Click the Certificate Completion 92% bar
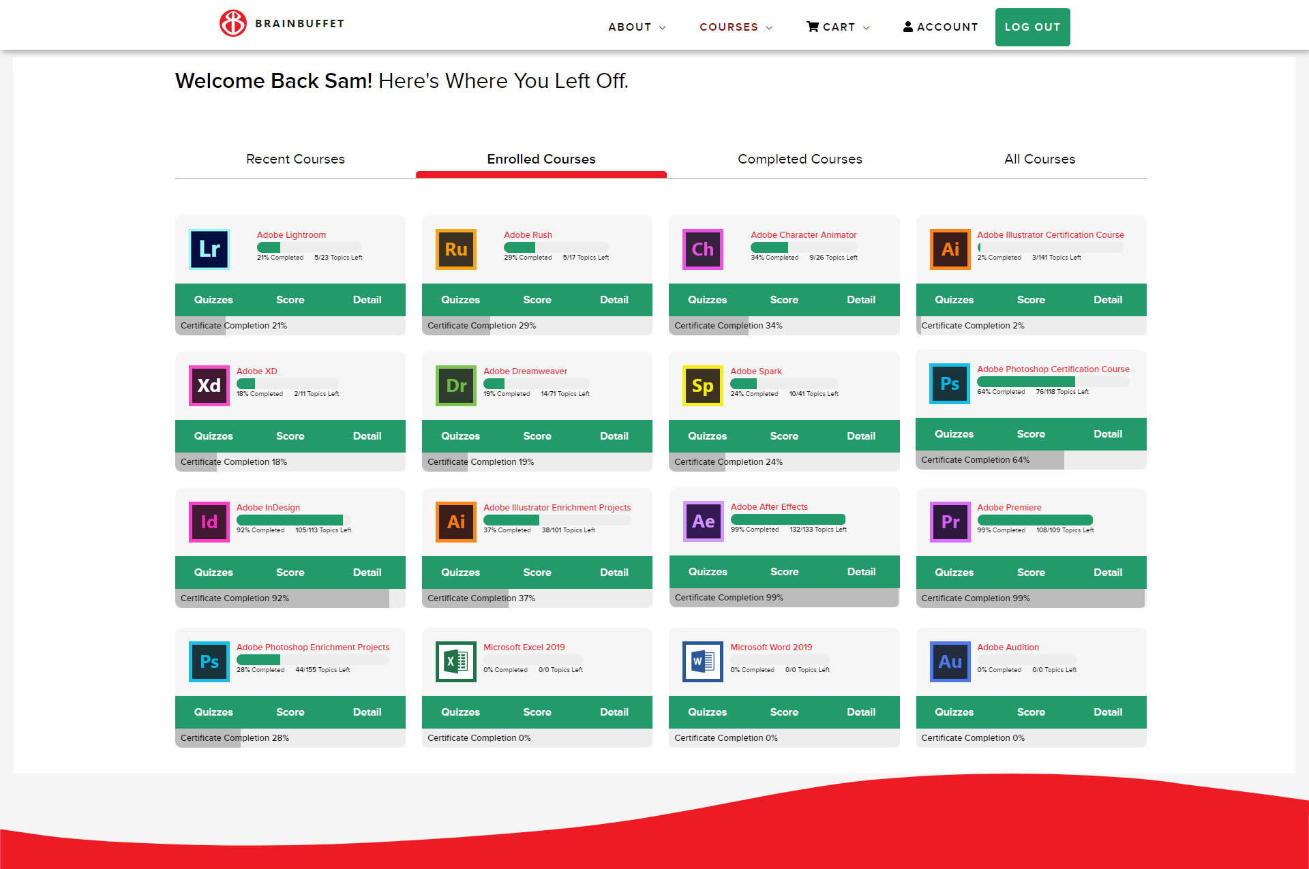Viewport: 1309px width, 869px height. 290,598
